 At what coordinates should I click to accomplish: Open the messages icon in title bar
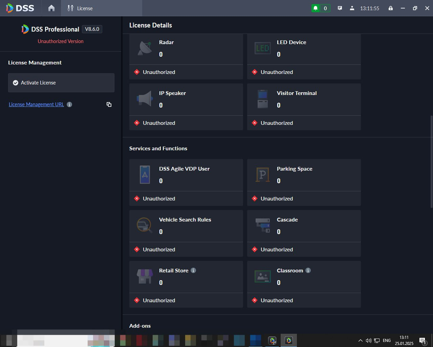340,8
